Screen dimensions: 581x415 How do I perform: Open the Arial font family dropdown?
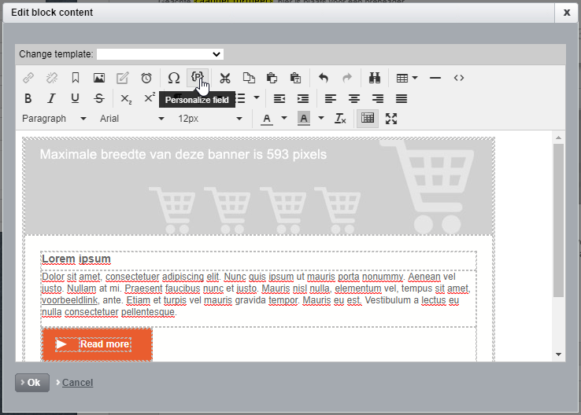point(131,119)
